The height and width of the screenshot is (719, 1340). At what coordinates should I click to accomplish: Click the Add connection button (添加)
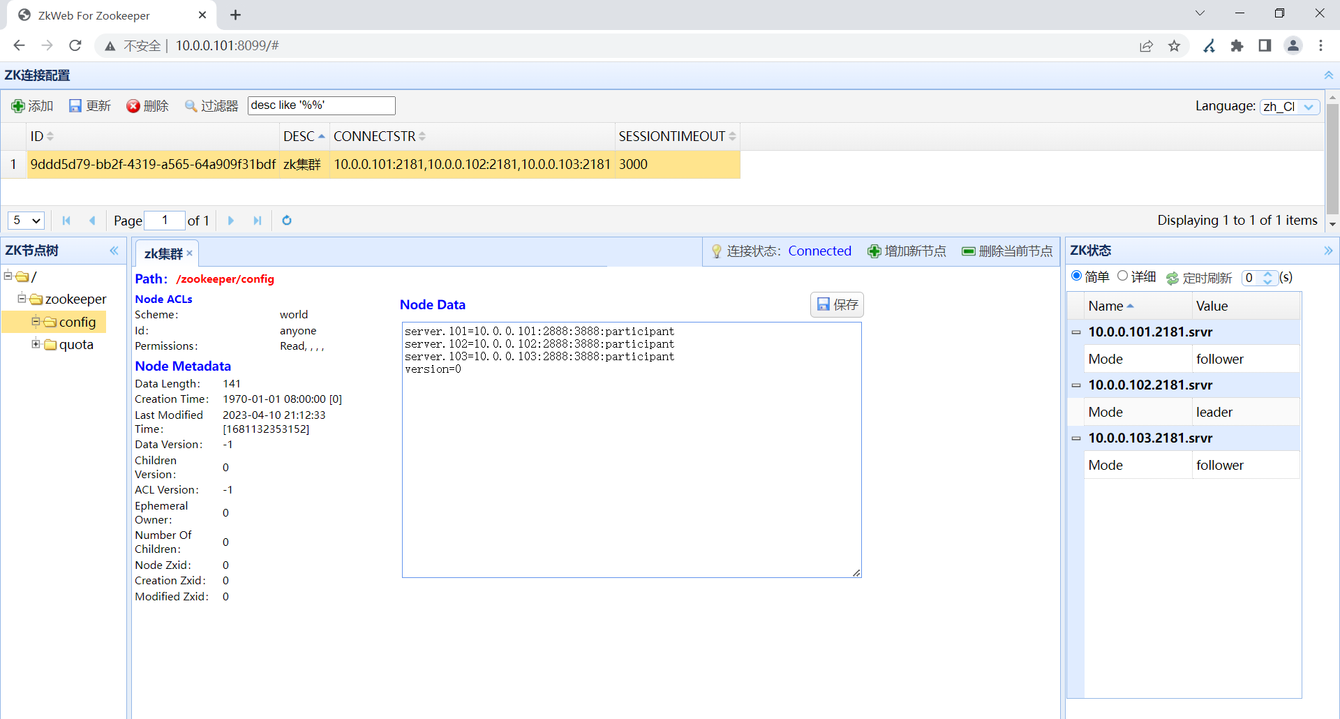(x=32, y=105)
